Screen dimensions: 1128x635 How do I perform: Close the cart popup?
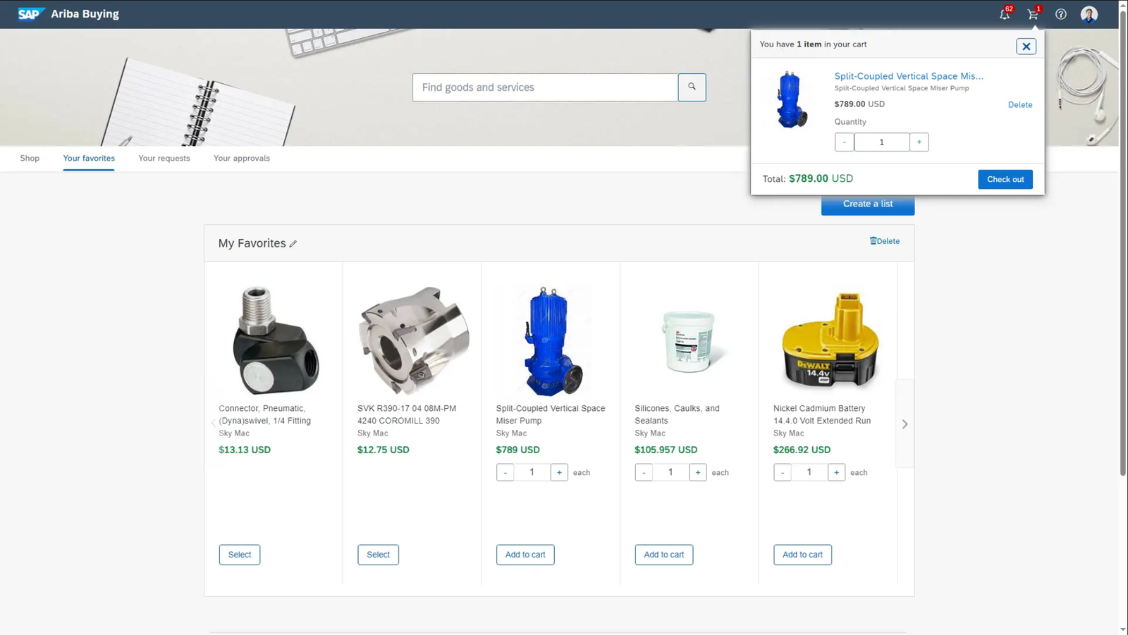coord(1026,47)
